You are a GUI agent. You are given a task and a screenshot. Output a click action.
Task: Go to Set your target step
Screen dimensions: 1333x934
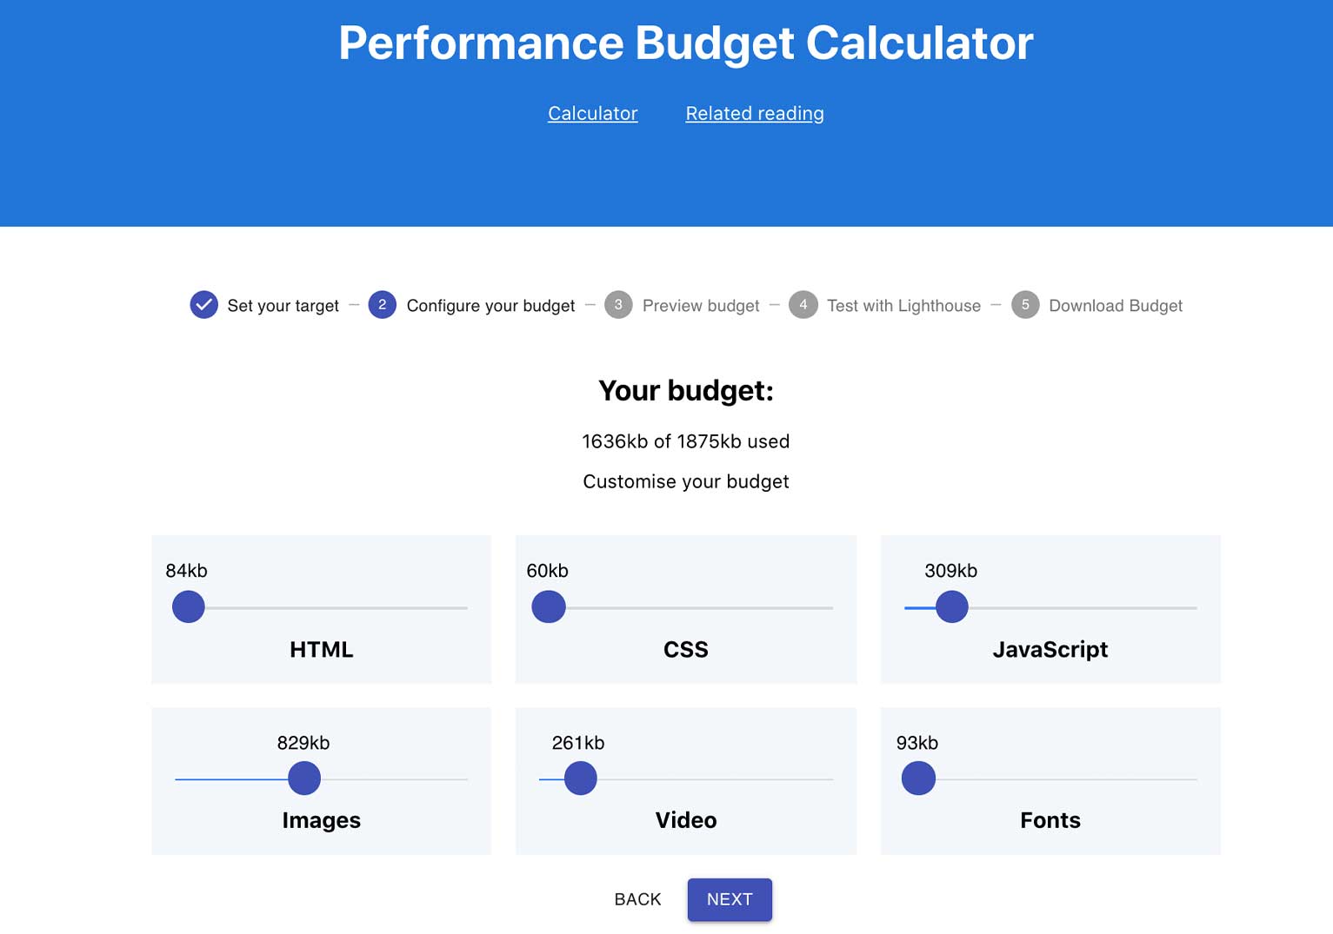(283, 306)
